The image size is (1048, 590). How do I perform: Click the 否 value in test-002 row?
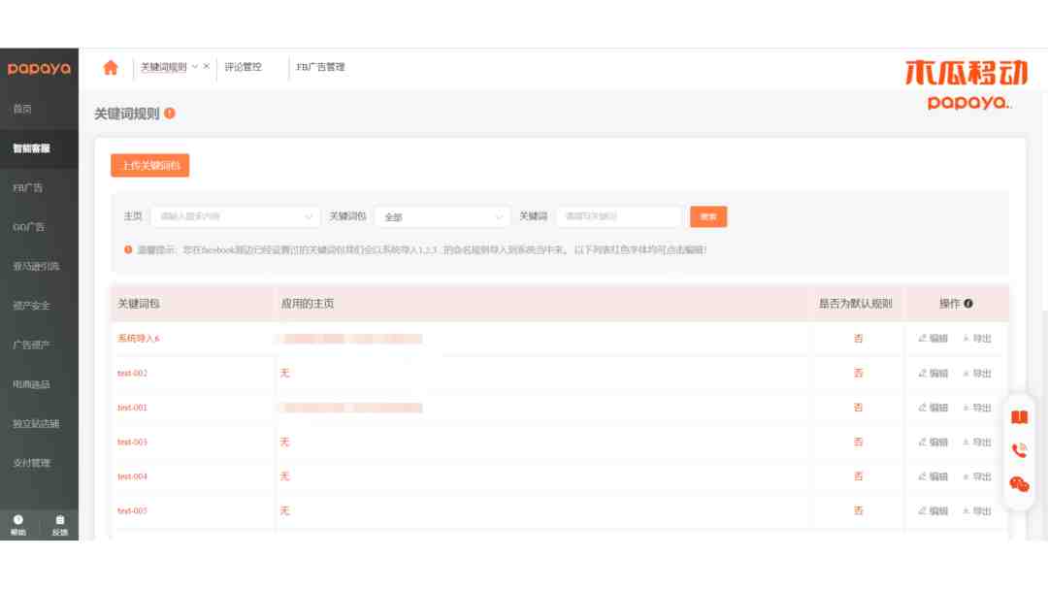click(x=858, y=374)
